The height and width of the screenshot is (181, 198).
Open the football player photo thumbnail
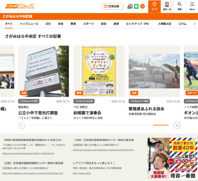click(191, 71)
